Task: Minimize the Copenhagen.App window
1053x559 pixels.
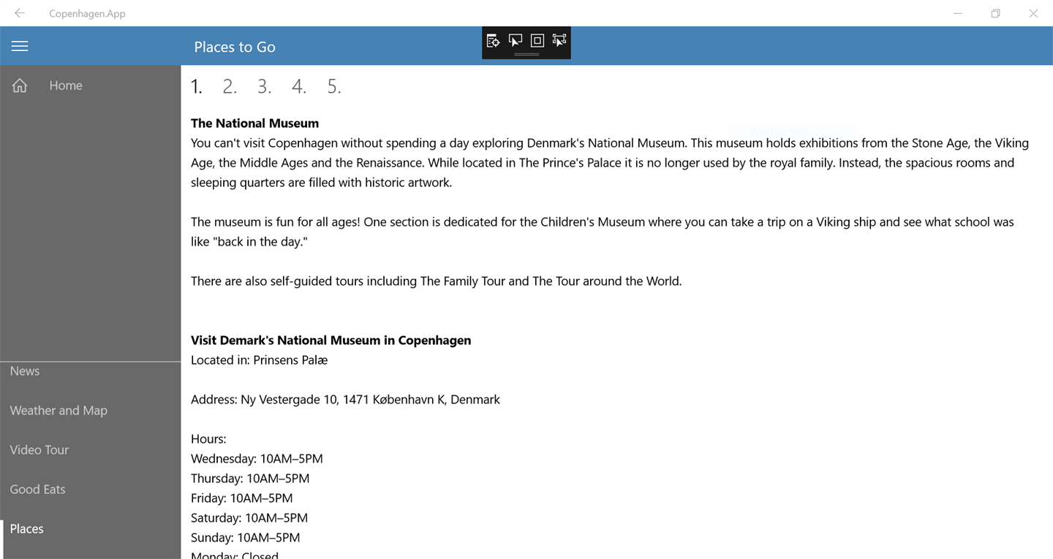Action: point(957,13)
